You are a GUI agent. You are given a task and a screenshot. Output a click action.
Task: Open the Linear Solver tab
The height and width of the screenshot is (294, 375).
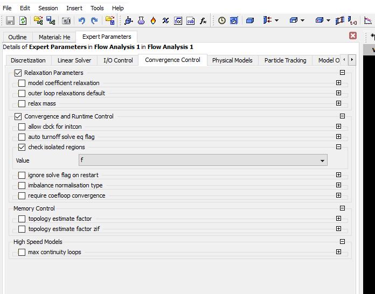coord(74,60)
